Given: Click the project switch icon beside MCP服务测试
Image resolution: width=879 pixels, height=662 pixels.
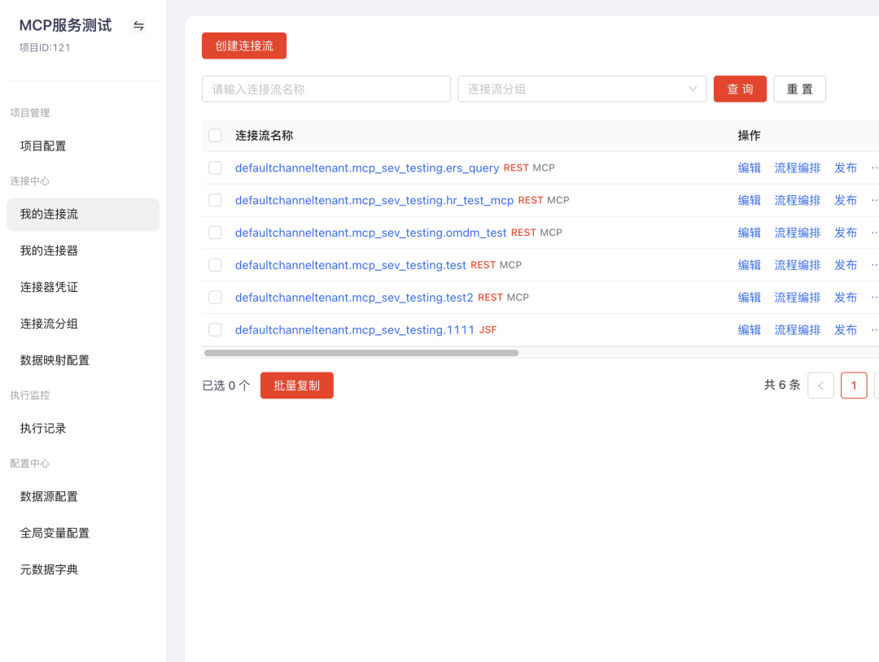Looking at the screenshot, I should click(x=138, y=26).
